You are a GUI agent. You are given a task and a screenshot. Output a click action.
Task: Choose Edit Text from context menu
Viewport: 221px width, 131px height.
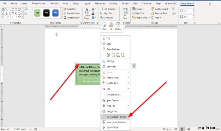click(x=115, y=61)
